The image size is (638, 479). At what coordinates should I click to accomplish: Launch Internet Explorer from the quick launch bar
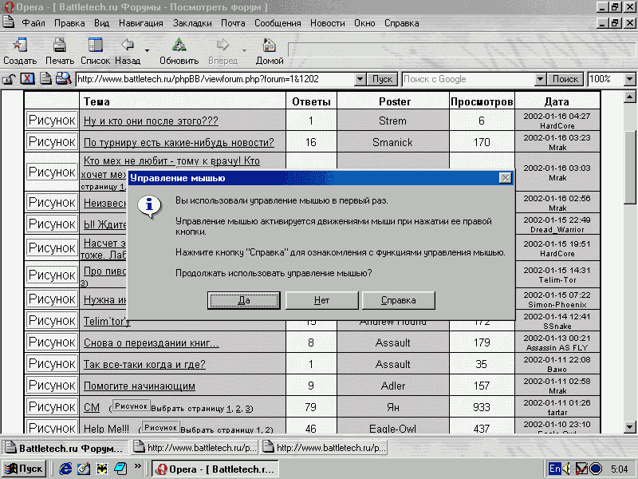66,468
